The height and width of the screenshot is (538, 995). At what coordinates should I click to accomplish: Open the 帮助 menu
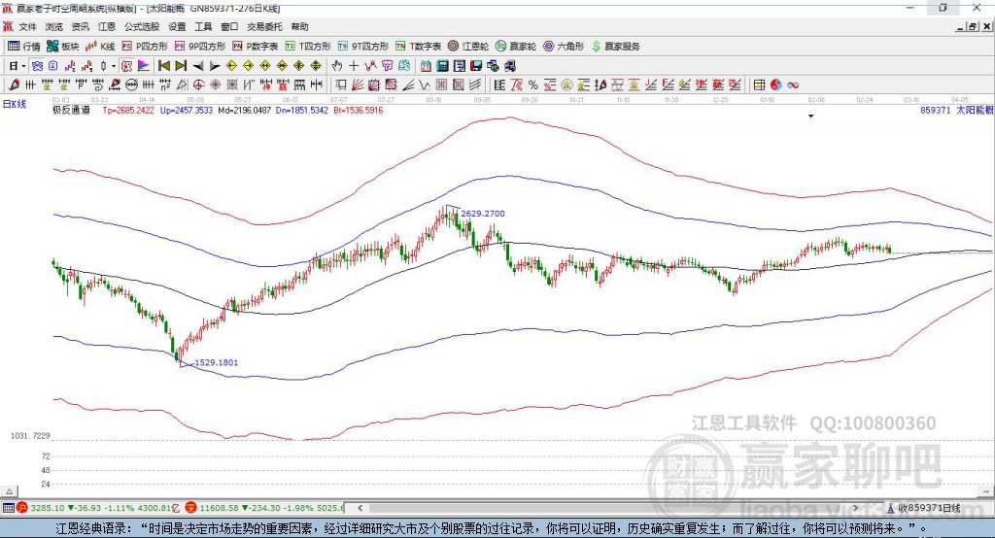[x=299, y=26]
